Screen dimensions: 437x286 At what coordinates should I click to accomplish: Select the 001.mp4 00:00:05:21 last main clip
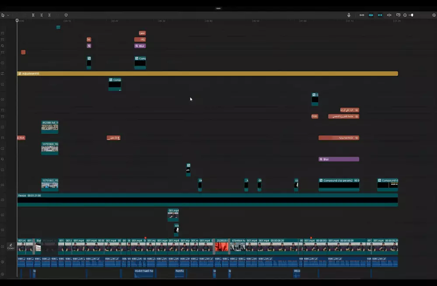pos(385,246)
